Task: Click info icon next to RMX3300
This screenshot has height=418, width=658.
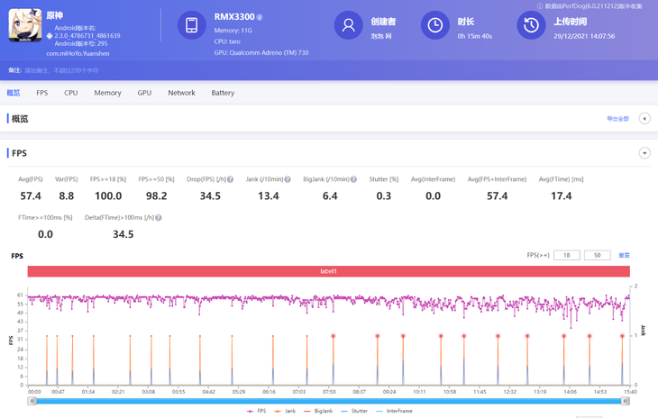Action: pos(260,17)
